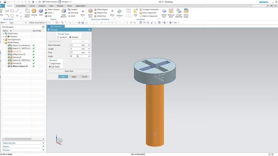Activate the Edge Blend tool
Image resolution: width=278 pixels, height=156 pixels.
coord(63,13)
